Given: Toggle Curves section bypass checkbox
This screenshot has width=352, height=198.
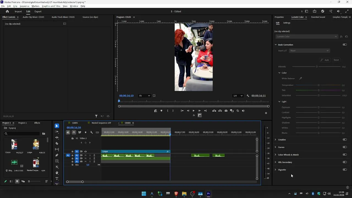Looking at the screenshot, I should [345, 147].
